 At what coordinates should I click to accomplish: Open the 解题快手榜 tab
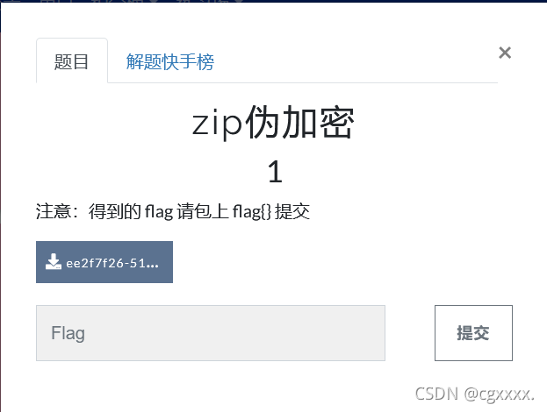click(x=169, y=62)
